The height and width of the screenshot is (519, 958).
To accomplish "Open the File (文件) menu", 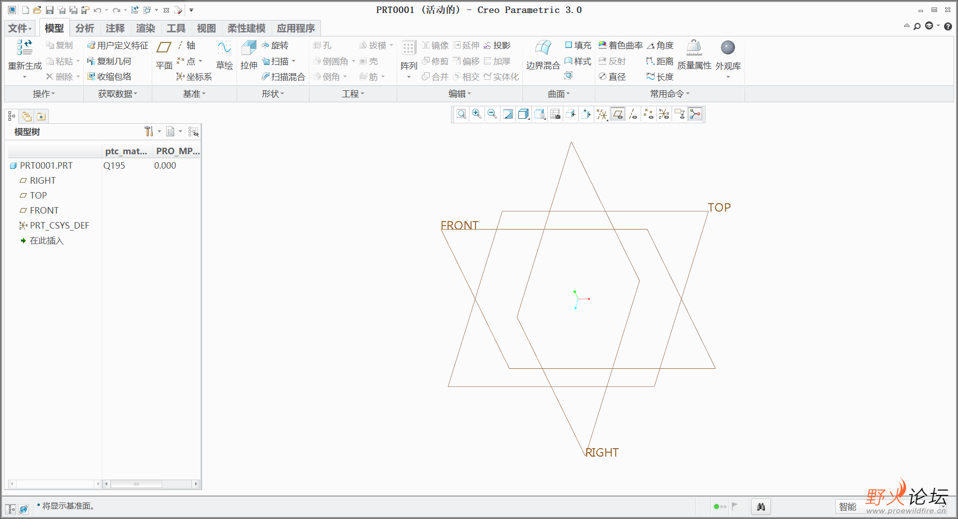I will 20,28.
